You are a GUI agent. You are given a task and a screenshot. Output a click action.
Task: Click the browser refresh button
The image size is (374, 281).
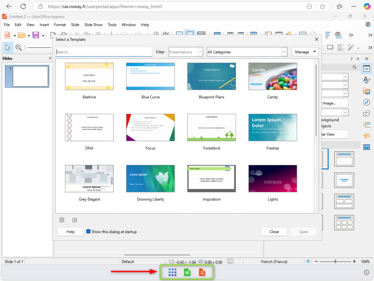click(x=23, y=7)
